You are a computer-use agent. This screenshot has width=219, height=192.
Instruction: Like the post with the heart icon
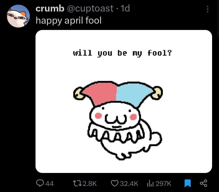point(114,184)
